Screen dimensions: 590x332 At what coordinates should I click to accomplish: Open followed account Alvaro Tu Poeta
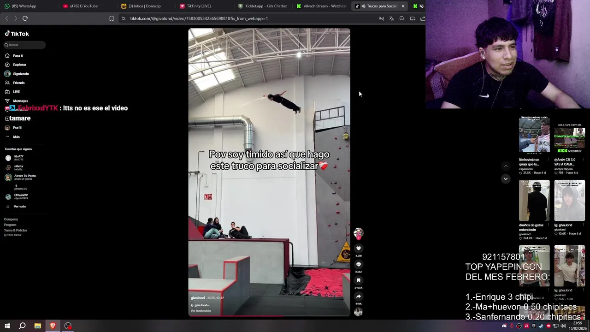coord(20,177)
